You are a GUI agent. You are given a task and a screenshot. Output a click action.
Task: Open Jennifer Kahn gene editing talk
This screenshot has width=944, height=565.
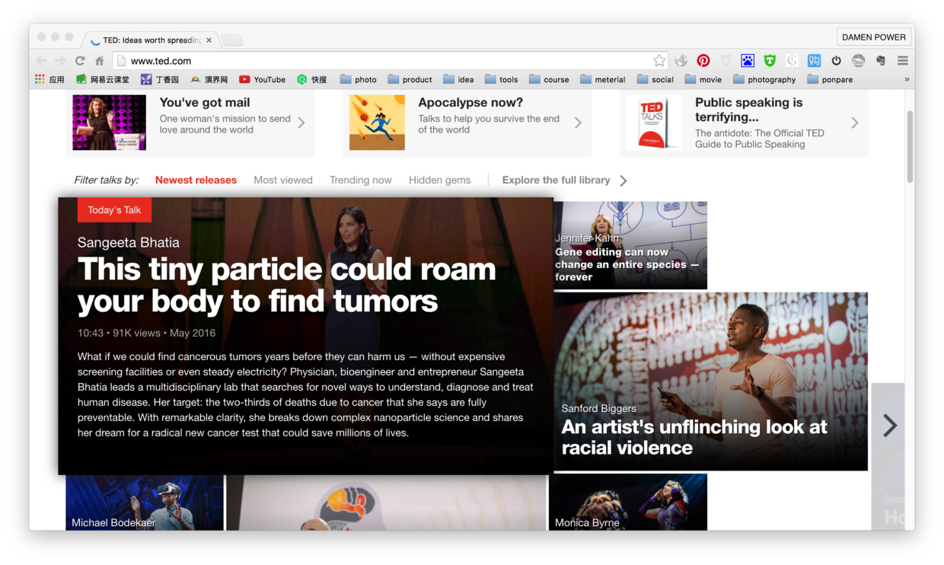(x=630, y=245)
